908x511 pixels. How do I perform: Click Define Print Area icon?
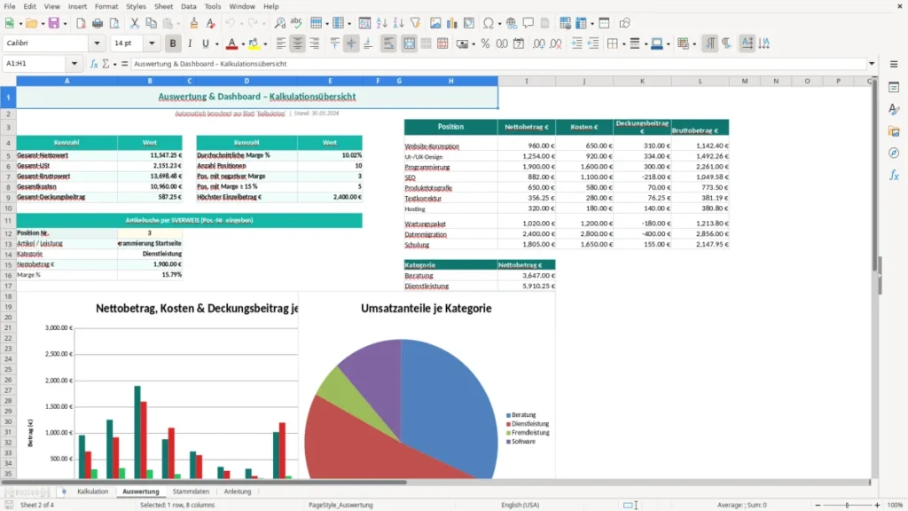coord(565,23)
